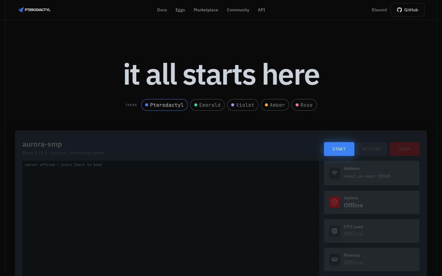Choose the Violet theme
Viewport: 442px width, 276px height.
(243, 105)
